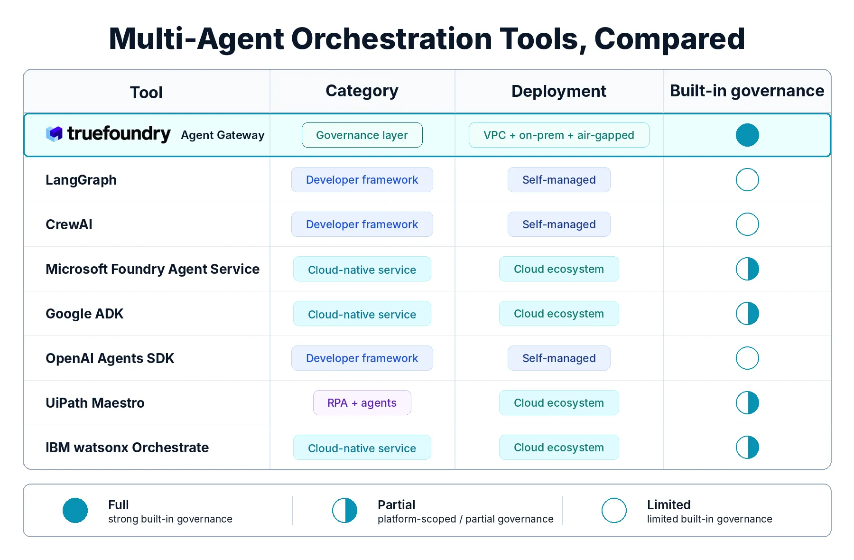Select the LangGraph tool name
This screenshot has height=560, width=854.
(x=81, y=180)
